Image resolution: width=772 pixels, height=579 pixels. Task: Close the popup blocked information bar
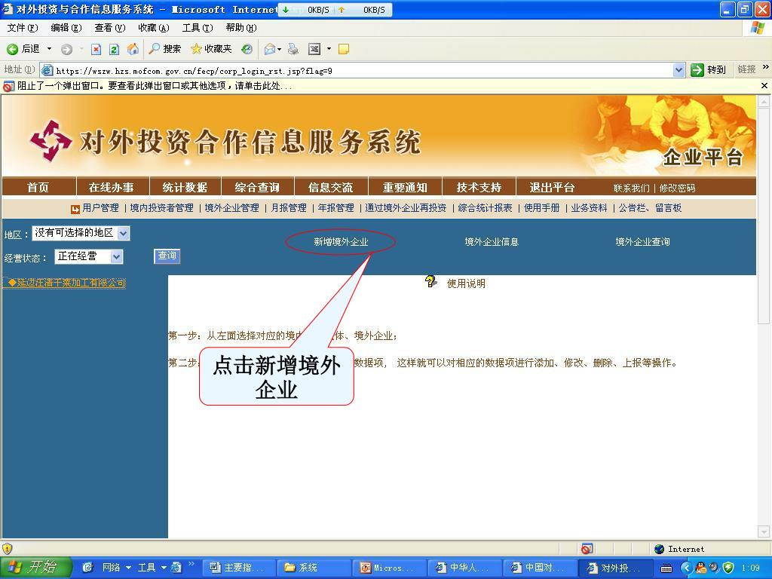click(764, 86)
